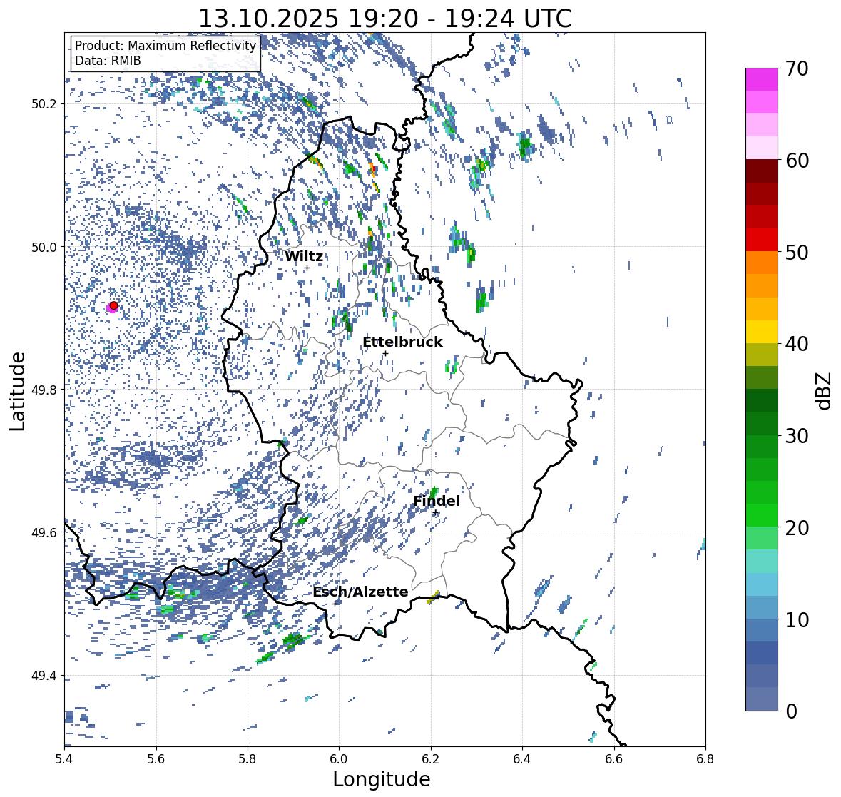
Task: Click the 6.2 longitude tick label
Action: [x=431, y=759]
